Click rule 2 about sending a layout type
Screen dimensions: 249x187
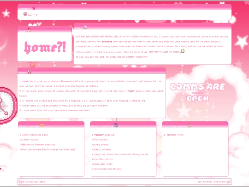coord(91,93)
